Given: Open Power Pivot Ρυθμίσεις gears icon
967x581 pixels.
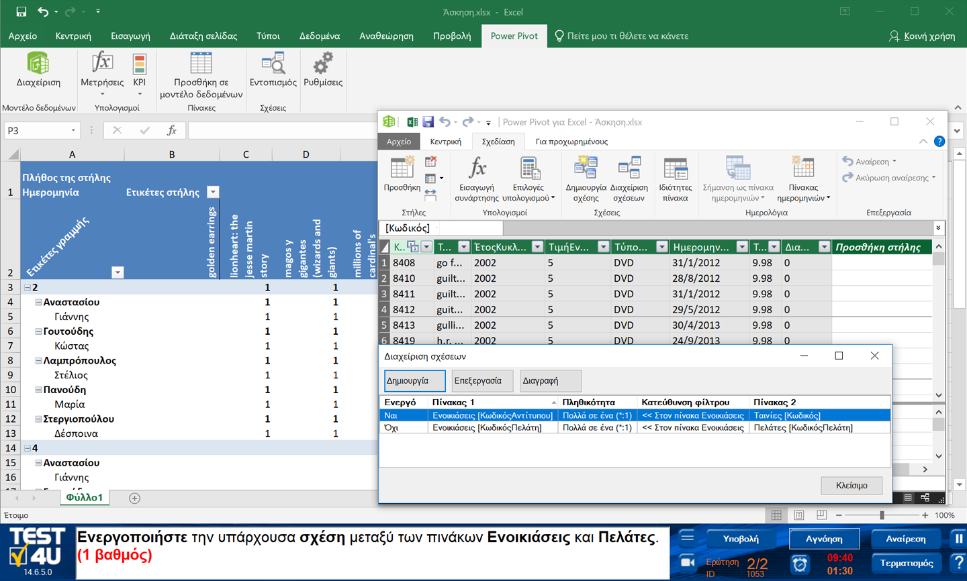Looking at the screenshot, I should point(323,63).
